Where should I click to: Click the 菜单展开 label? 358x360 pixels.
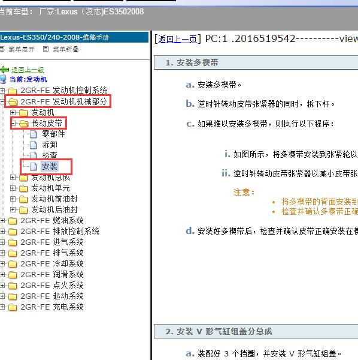tap(22, 49)
